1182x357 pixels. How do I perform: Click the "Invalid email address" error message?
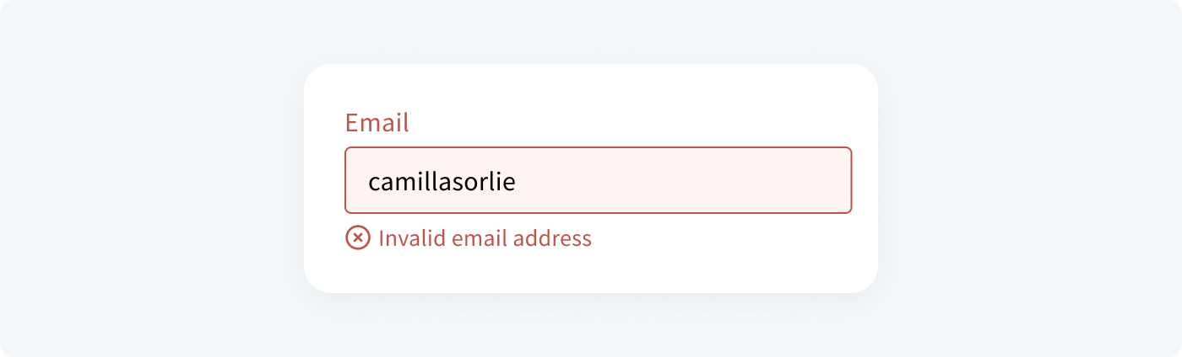485,238
